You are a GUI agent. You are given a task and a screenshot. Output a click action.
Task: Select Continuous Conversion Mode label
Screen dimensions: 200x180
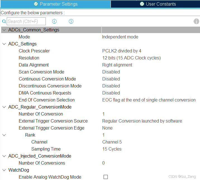(x=47, y=79)
